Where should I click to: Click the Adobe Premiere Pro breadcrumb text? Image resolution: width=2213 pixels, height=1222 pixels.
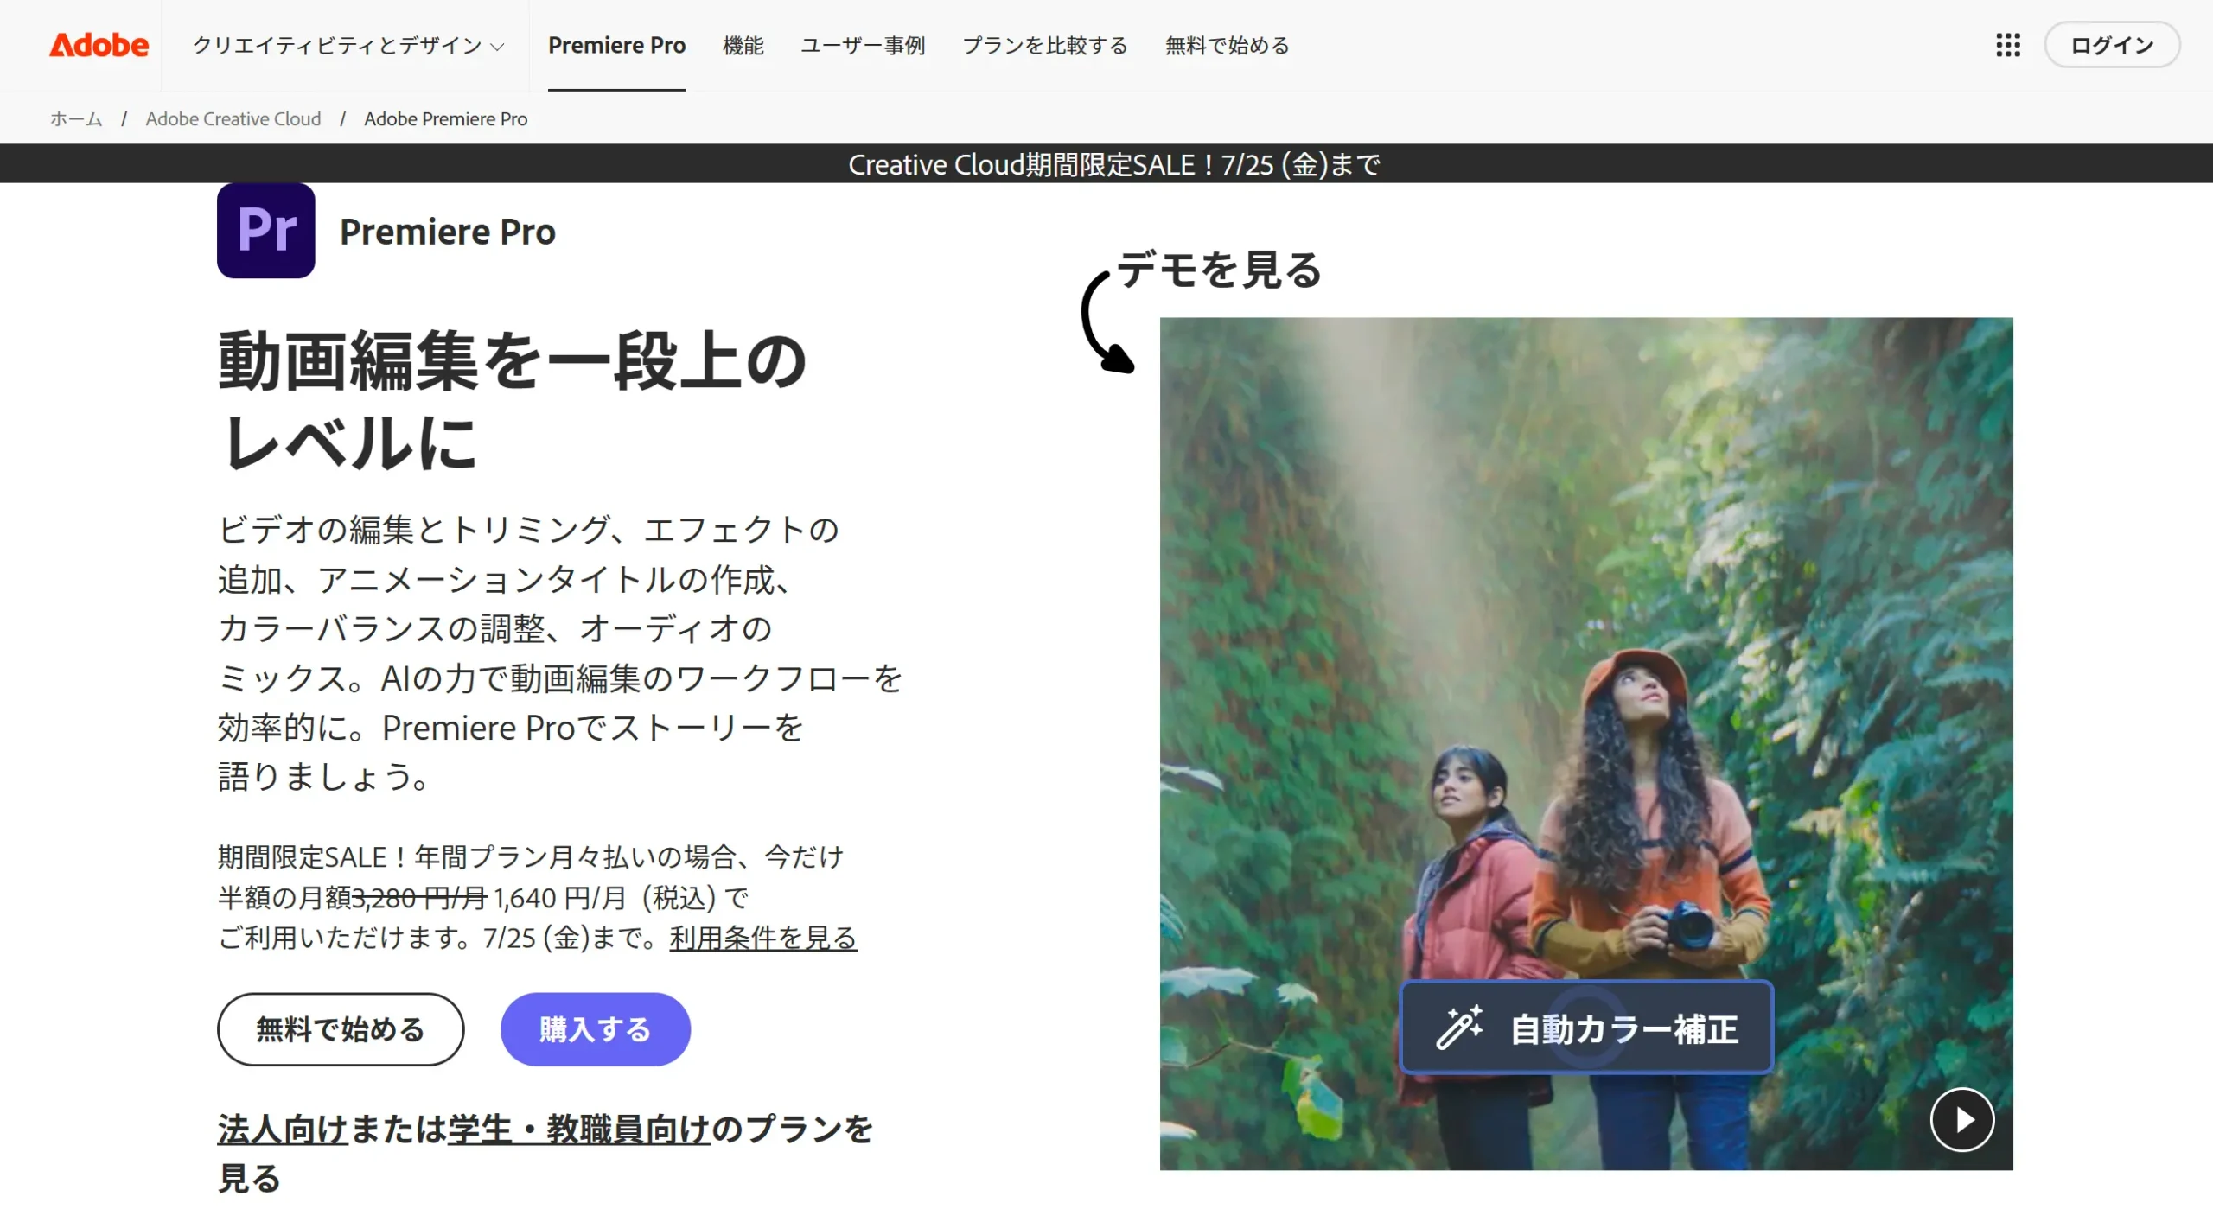coord(445,118)
